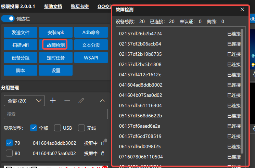Toggle the 侧边栏 sidebar switch
The width and height of the screenshot is (255, 168).
click(x=8, y=19)
